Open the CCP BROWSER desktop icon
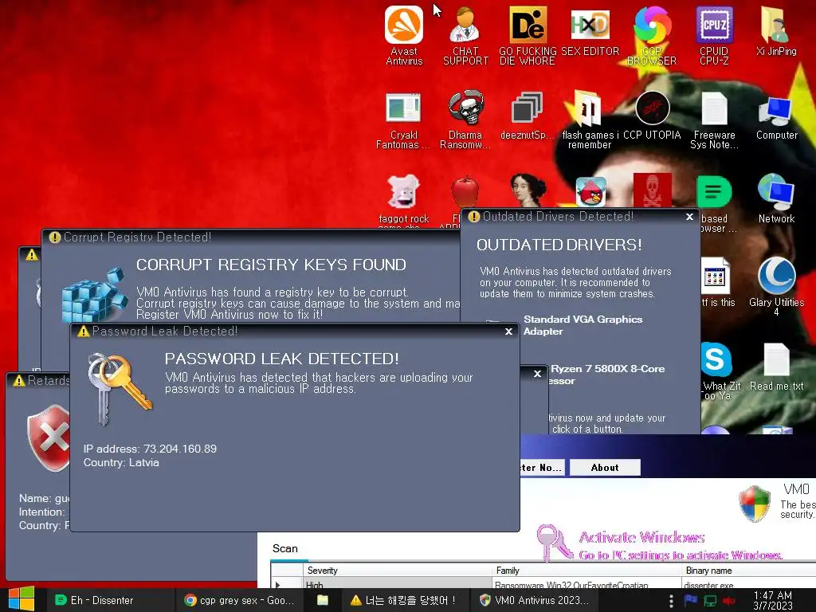This screenshot has height=612, width=816. (652, 35)
